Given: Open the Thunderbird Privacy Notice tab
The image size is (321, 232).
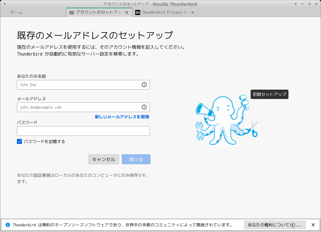Looking at the screenshot, I should pos(165,12).
